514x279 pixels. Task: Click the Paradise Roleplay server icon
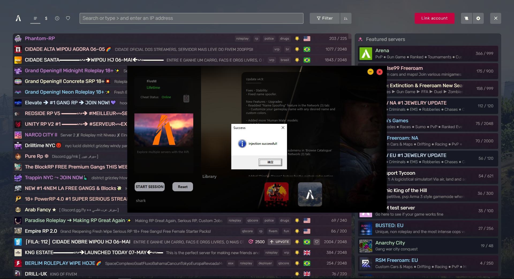[x=18, y=220]
